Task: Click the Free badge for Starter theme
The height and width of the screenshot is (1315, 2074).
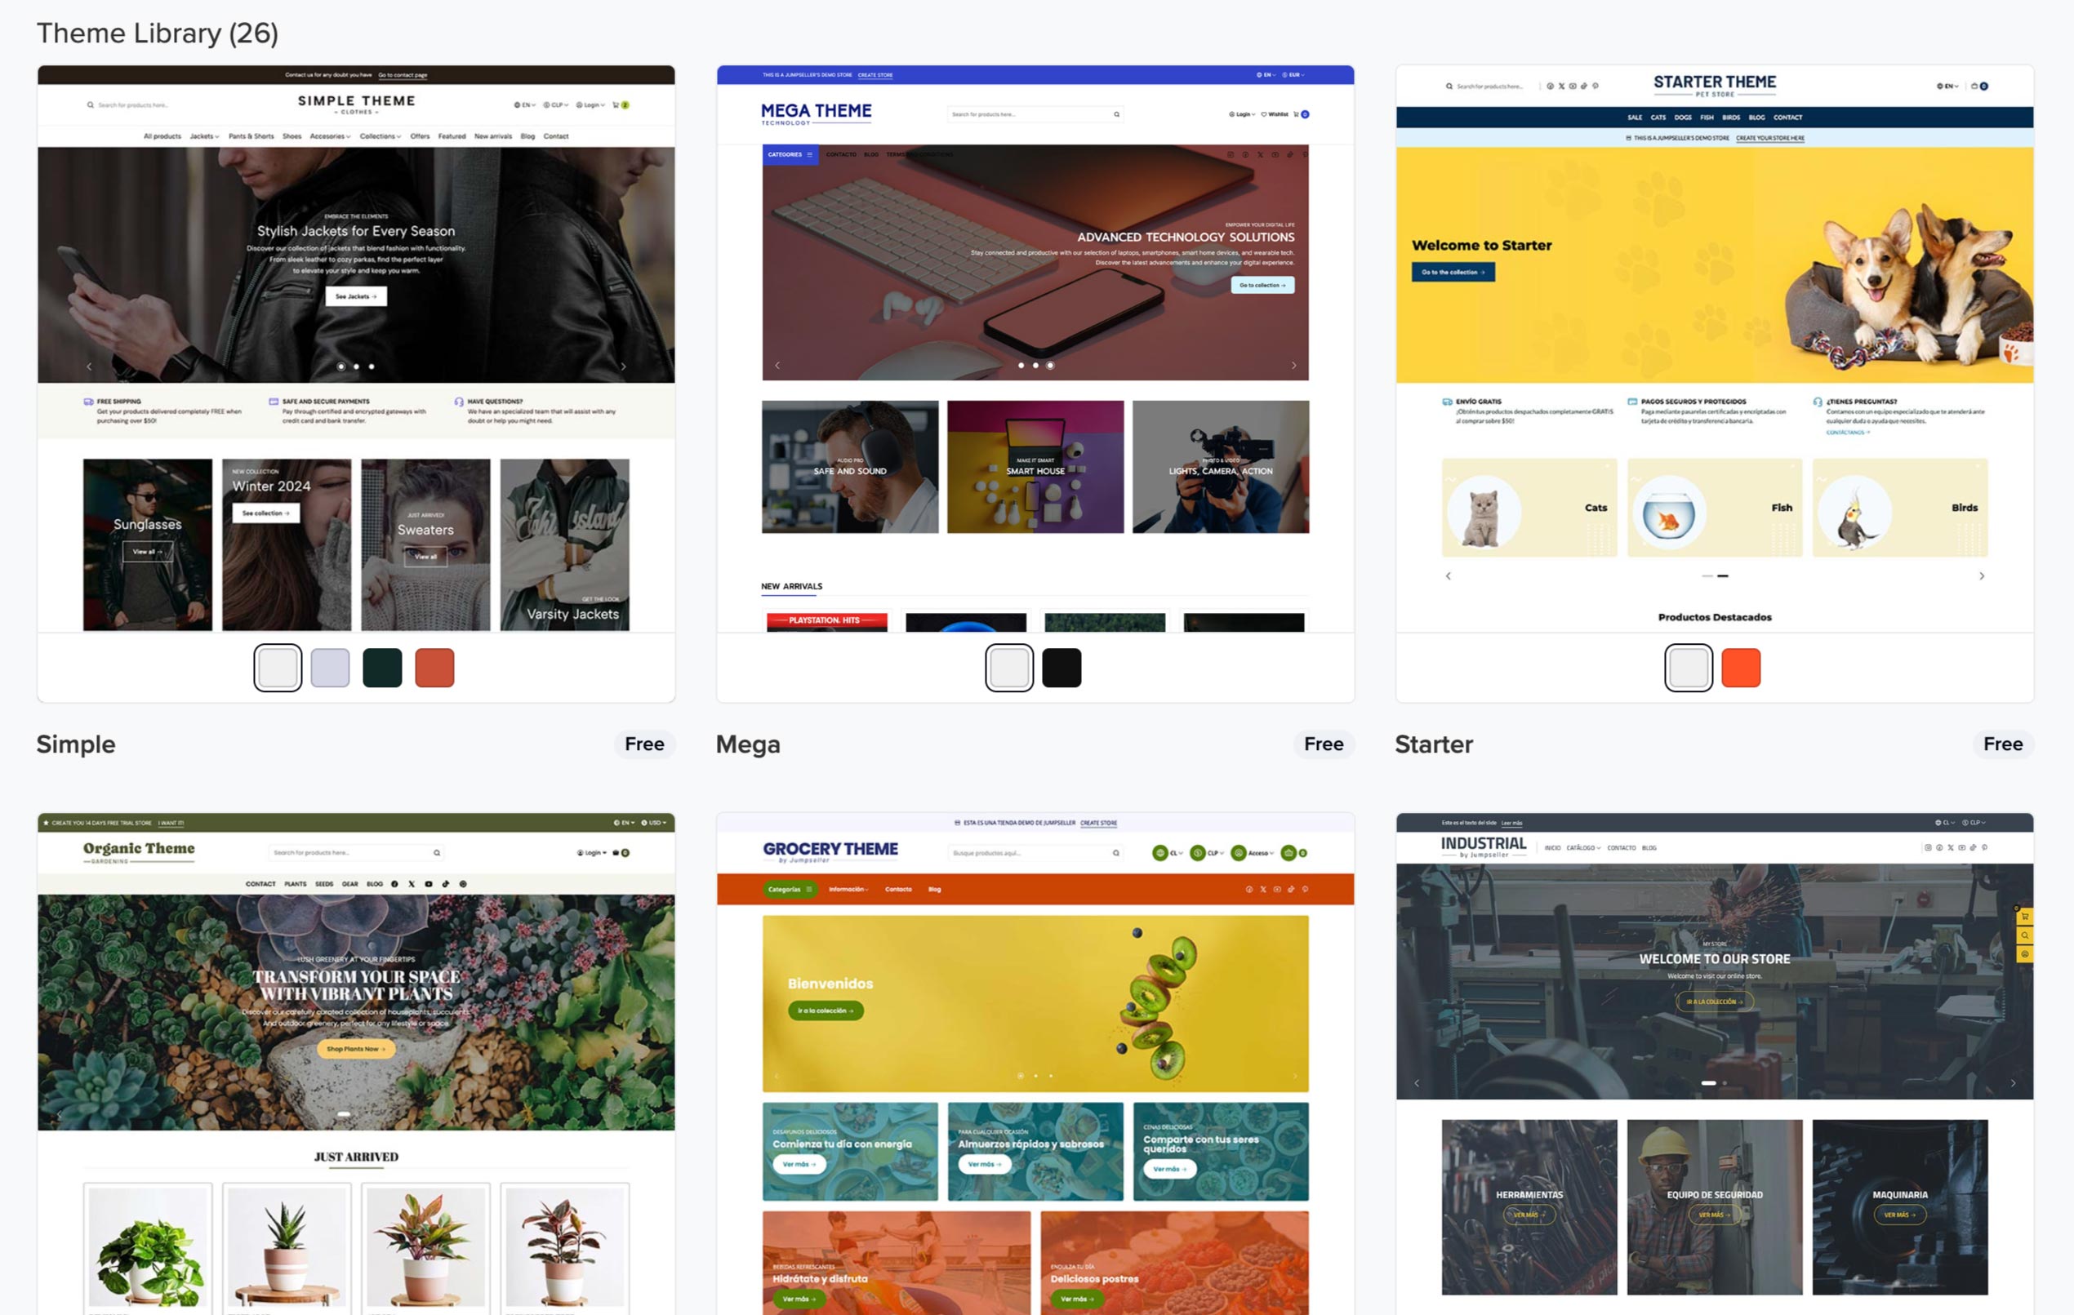Action: coord(2002,744)
